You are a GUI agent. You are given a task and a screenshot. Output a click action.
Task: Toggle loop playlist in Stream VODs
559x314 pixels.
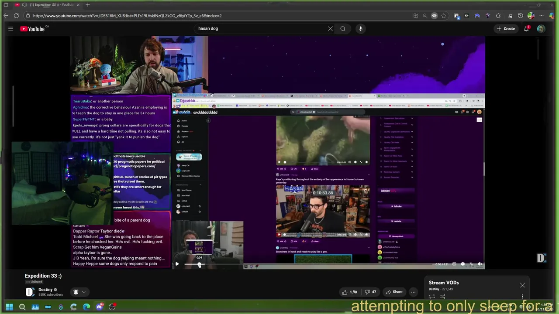pyautogui.click(x=431, y=297)
